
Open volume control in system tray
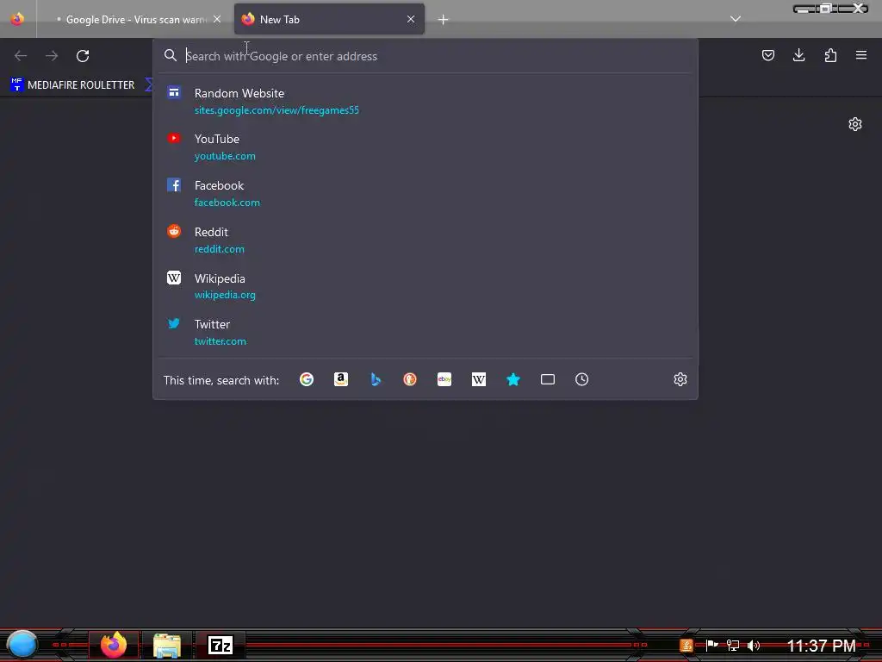(754, 646)
